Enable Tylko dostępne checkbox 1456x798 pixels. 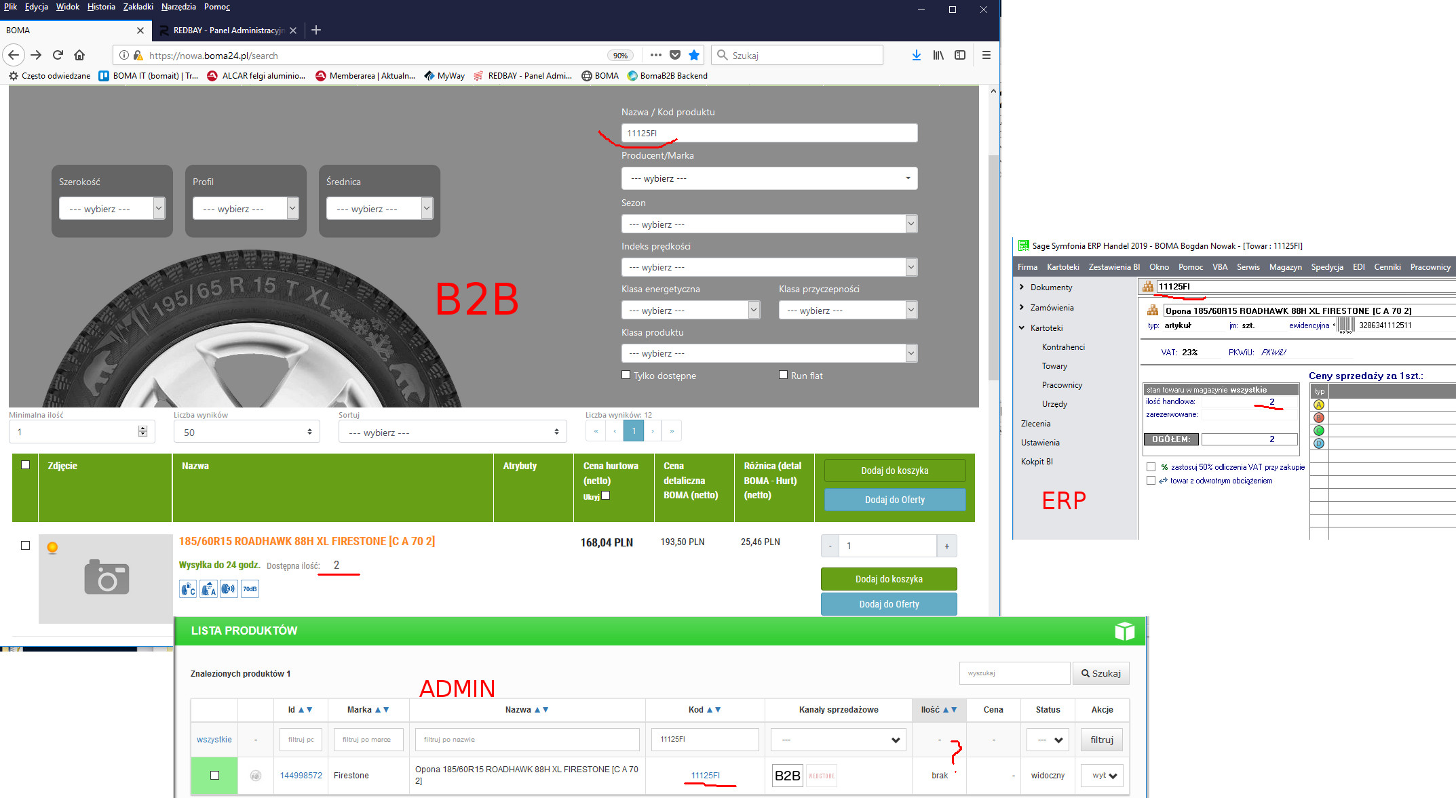(x=626, y=375)
